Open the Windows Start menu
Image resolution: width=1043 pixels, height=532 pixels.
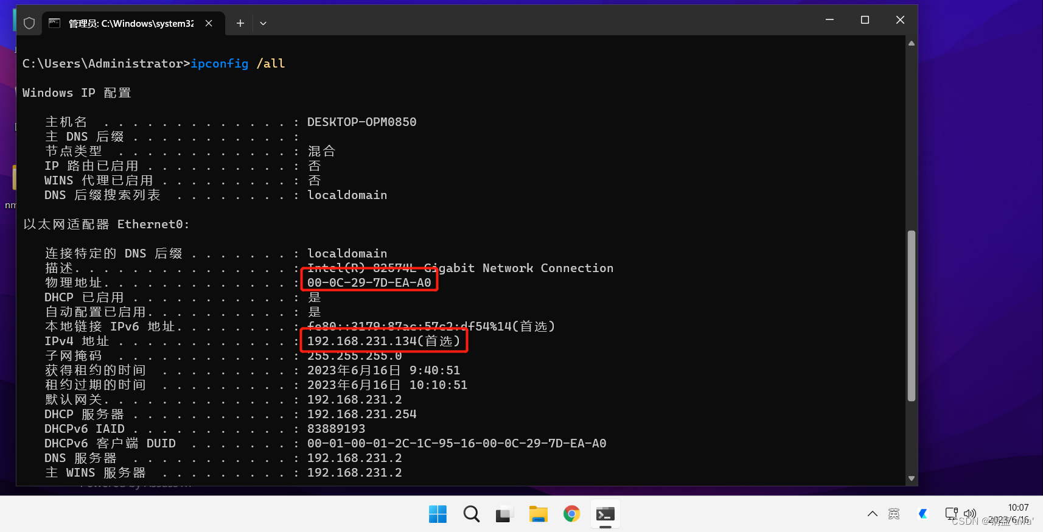438,514
